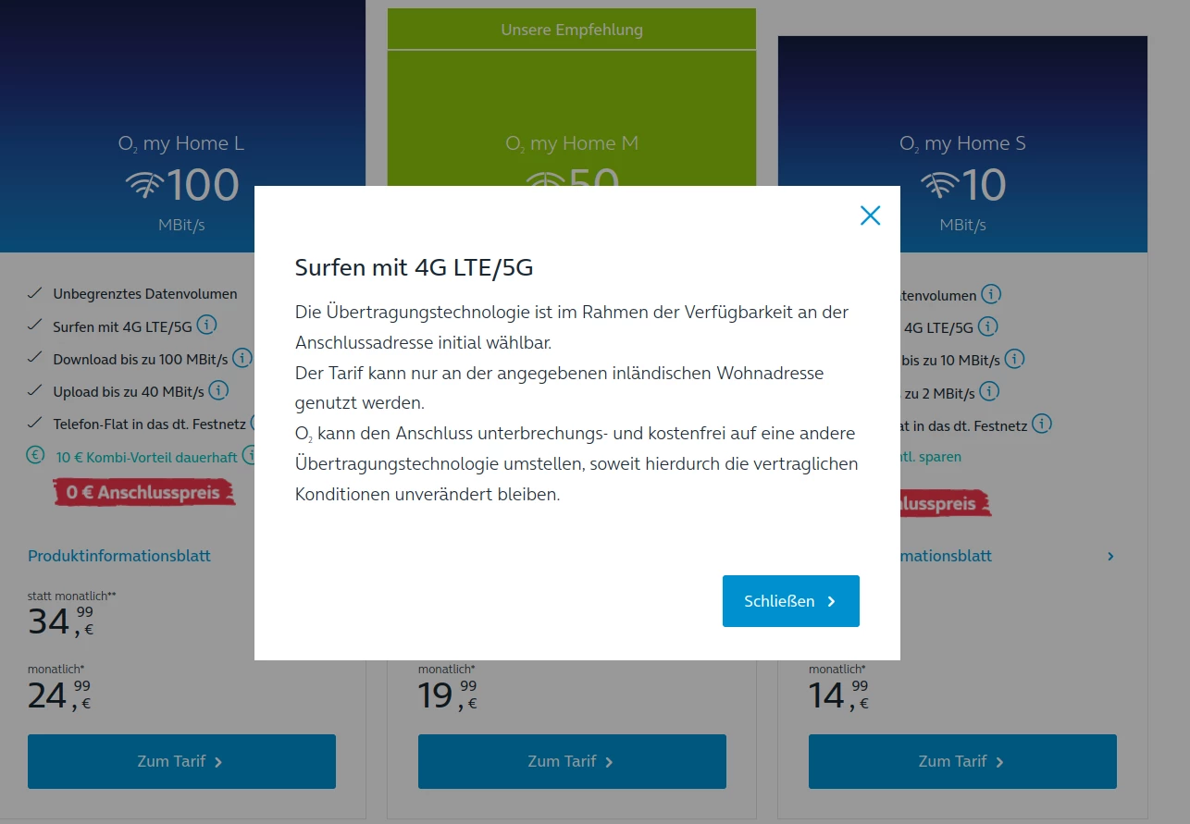This screenshot has width=1190, height=824.
Task: Show info for bis zu 10 MBit/s download
Action: pos(1015,359)
